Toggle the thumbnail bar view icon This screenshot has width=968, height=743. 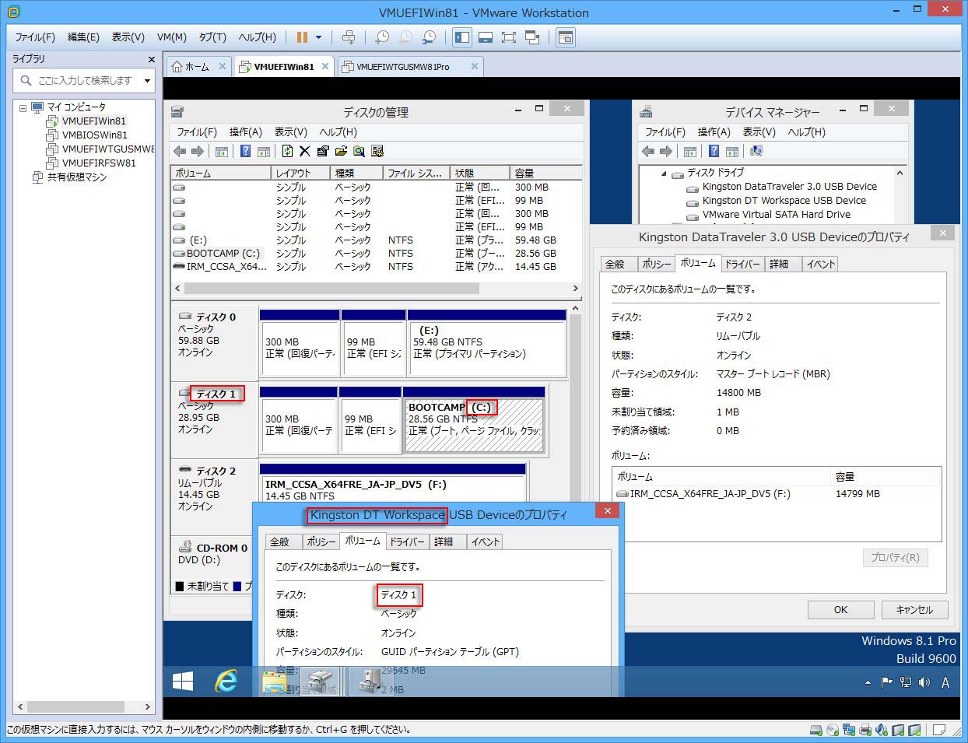(x=486, y=37)
